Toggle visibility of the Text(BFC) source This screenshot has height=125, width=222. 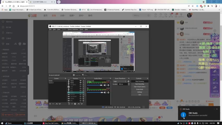click(x=80, y=85)
